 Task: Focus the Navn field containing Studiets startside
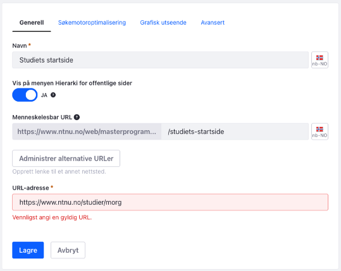point(161,60)
